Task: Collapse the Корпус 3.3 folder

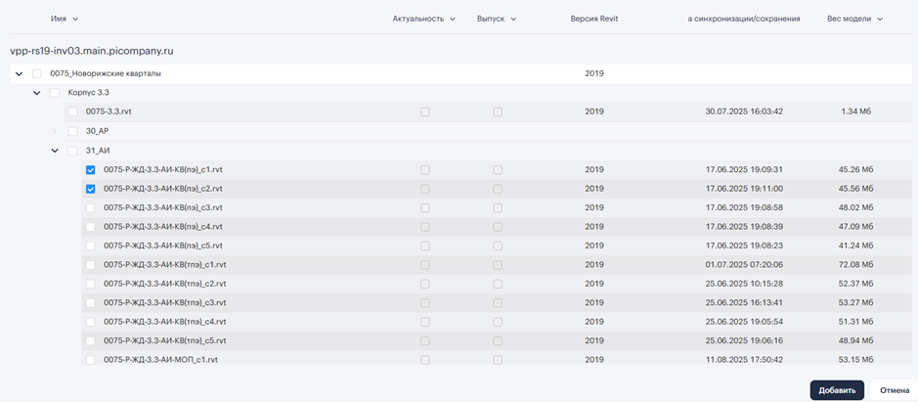Action: click(37, 93)
